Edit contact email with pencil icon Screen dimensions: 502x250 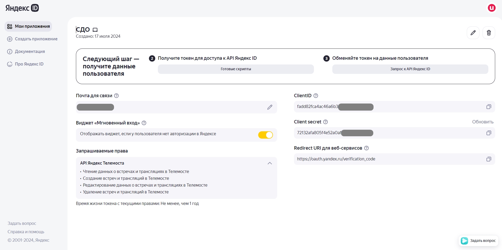(270, 107)
